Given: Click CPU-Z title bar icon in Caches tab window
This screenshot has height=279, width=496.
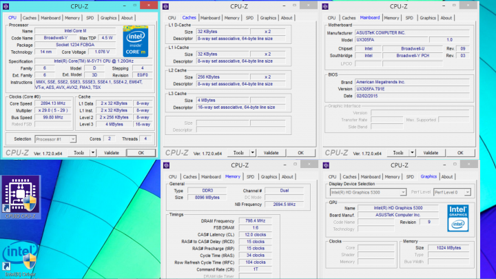Looking at the screenshot, I should click(166, 6).
